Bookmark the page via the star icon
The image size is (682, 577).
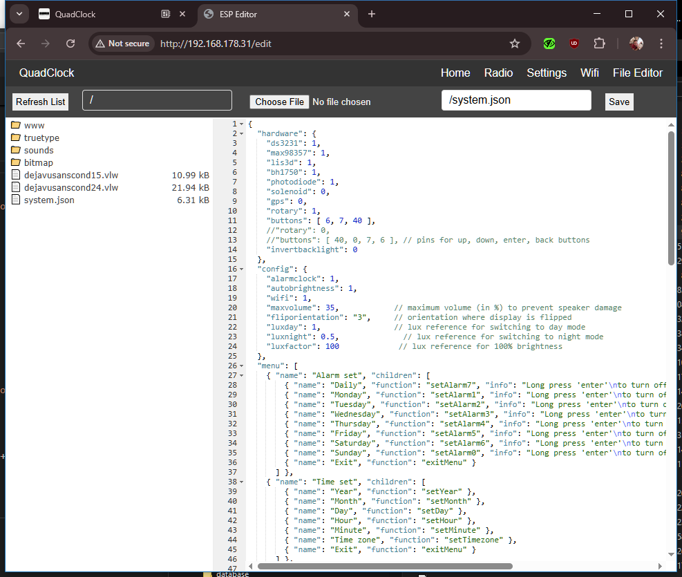(x=515, y=43)
